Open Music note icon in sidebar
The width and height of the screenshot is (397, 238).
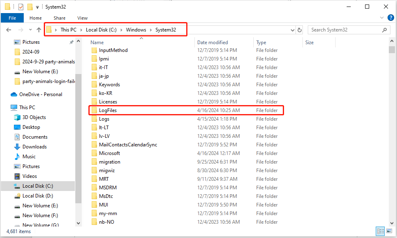[x=17, y=157]
